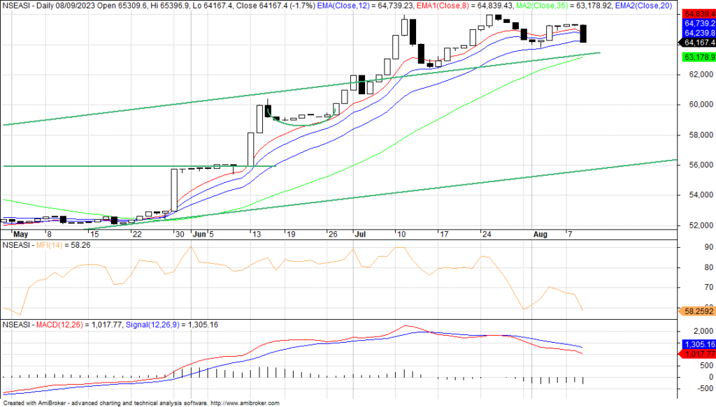Screen dimensions: 716x407
Task: Click the orange 58.2592 MFI value tag
Action: pos(698,311)
